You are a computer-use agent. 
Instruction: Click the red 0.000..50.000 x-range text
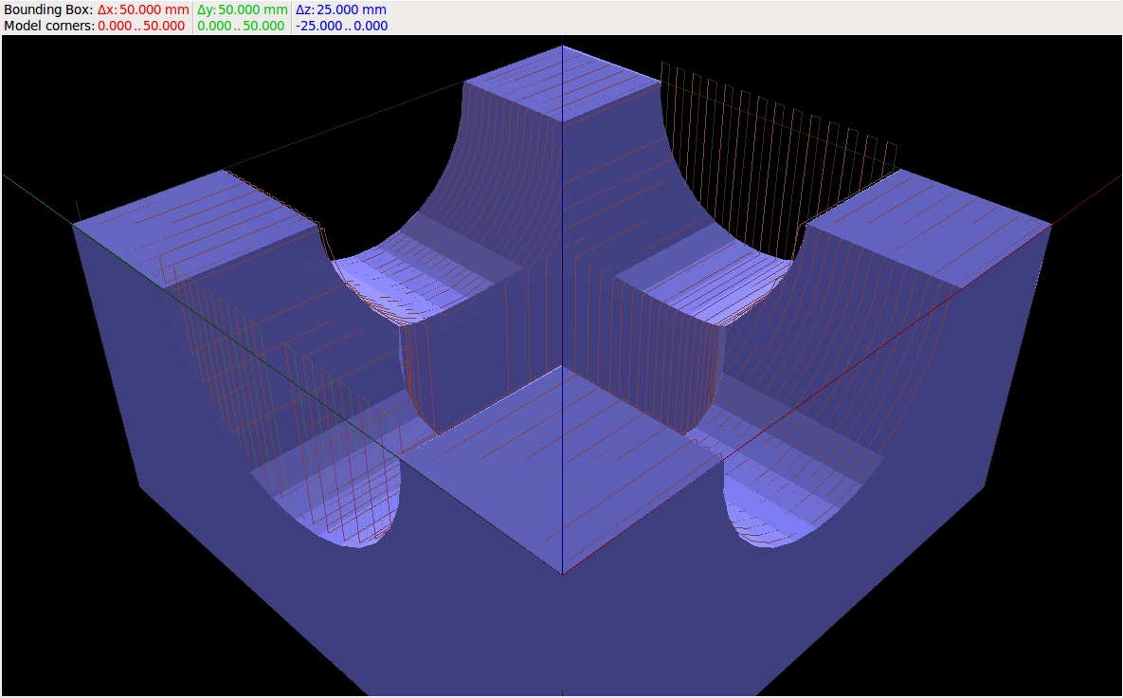point(141,26)
